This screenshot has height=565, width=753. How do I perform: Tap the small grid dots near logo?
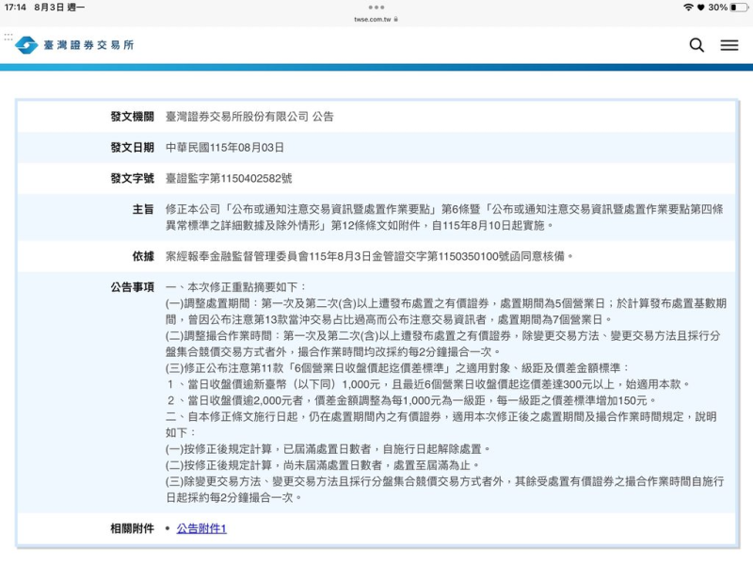tap(8, 37)
